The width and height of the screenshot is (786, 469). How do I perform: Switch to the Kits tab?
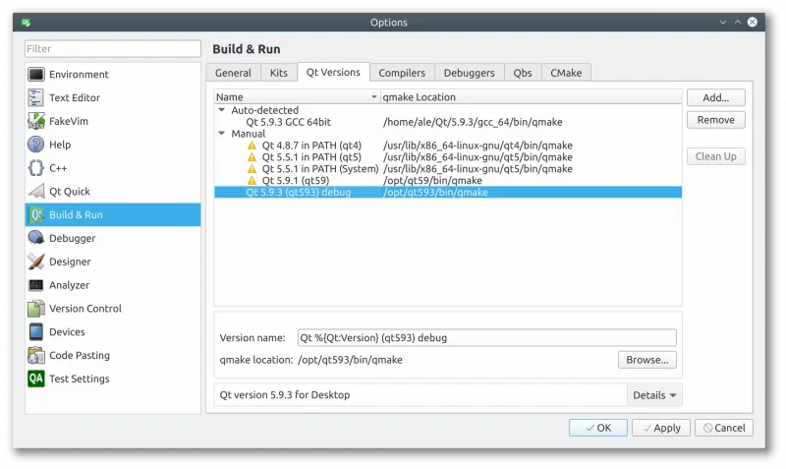point(279,73)
